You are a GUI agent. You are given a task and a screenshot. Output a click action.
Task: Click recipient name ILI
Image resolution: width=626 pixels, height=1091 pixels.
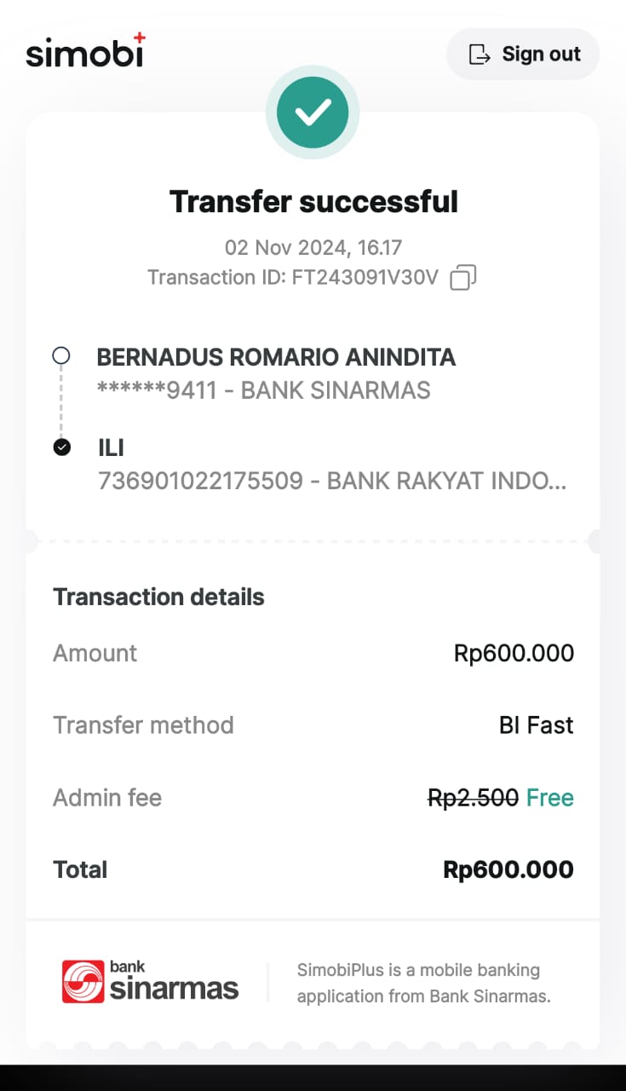coord(112,447)
